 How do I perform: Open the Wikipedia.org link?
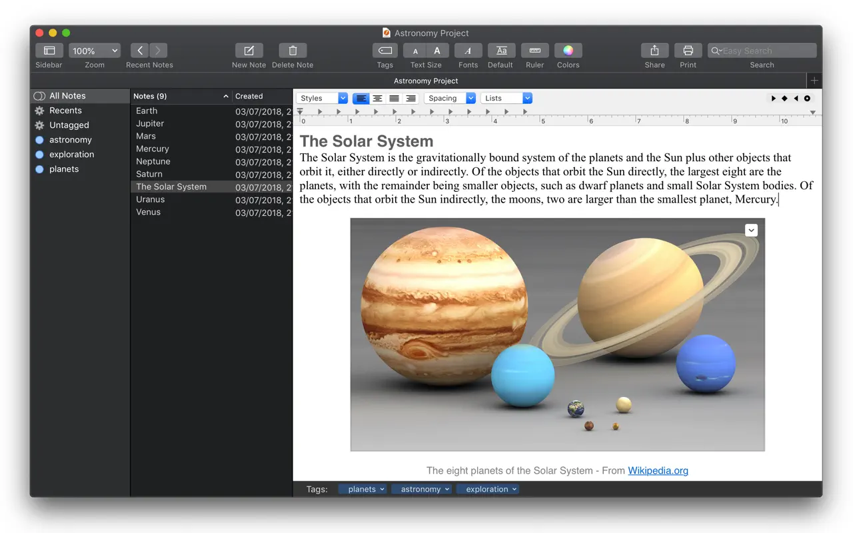[658, 470]
